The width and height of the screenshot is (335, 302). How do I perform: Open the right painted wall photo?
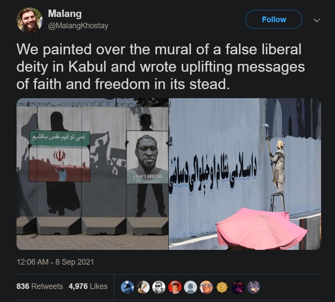pyautogui.click(x=245, y=174)
